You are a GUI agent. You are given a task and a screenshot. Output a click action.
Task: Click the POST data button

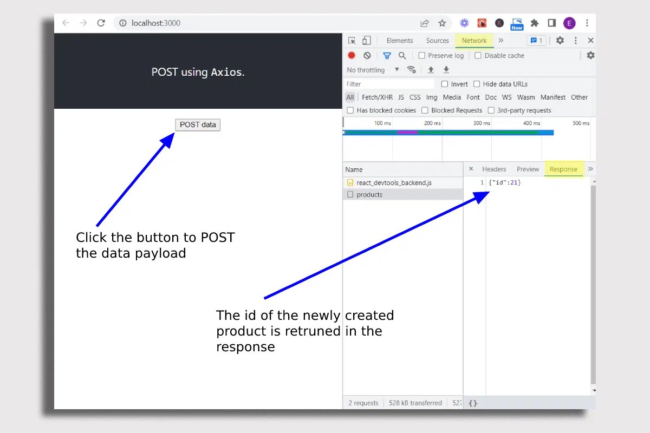[198, 124]
